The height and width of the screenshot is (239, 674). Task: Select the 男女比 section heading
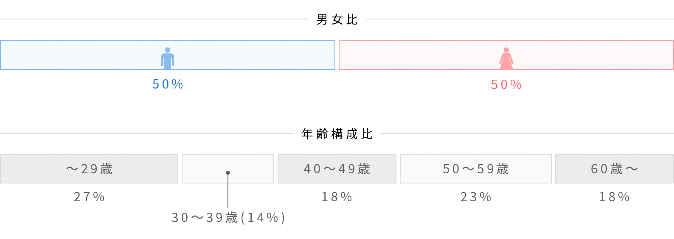click(x=337, y=19)
